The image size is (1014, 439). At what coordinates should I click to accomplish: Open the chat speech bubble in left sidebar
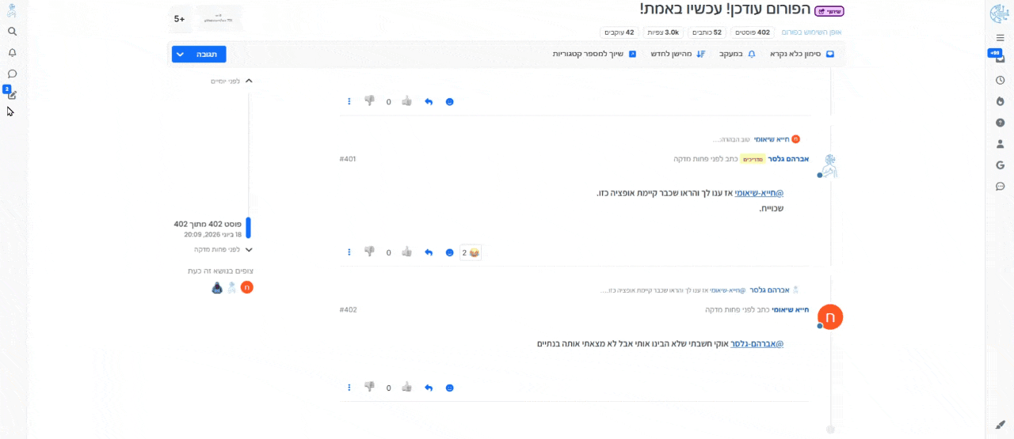click(x=12, y=74)
